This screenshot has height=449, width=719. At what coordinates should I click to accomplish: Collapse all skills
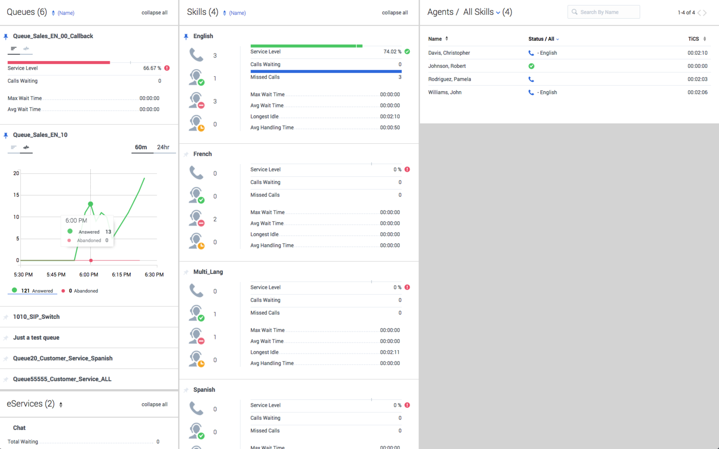pos(395,13)
